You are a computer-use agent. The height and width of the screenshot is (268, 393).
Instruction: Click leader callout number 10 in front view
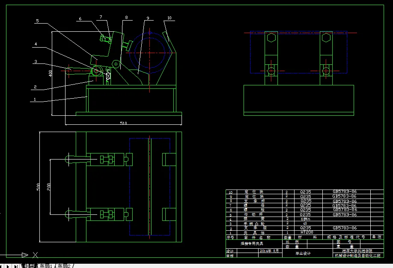pyautogui.click(x=170, y=18)
